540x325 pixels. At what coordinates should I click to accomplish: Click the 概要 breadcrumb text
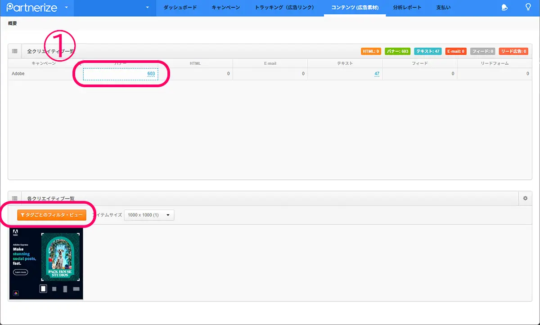click(x=13, y=23)
